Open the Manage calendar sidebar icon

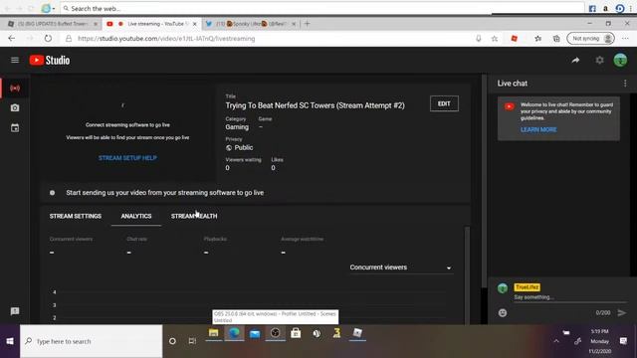click(15, 128)
